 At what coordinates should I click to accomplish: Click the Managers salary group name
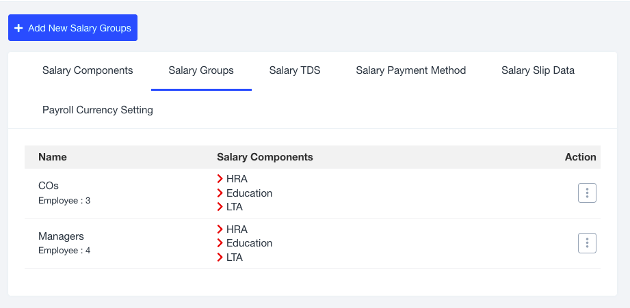(61, 236)
